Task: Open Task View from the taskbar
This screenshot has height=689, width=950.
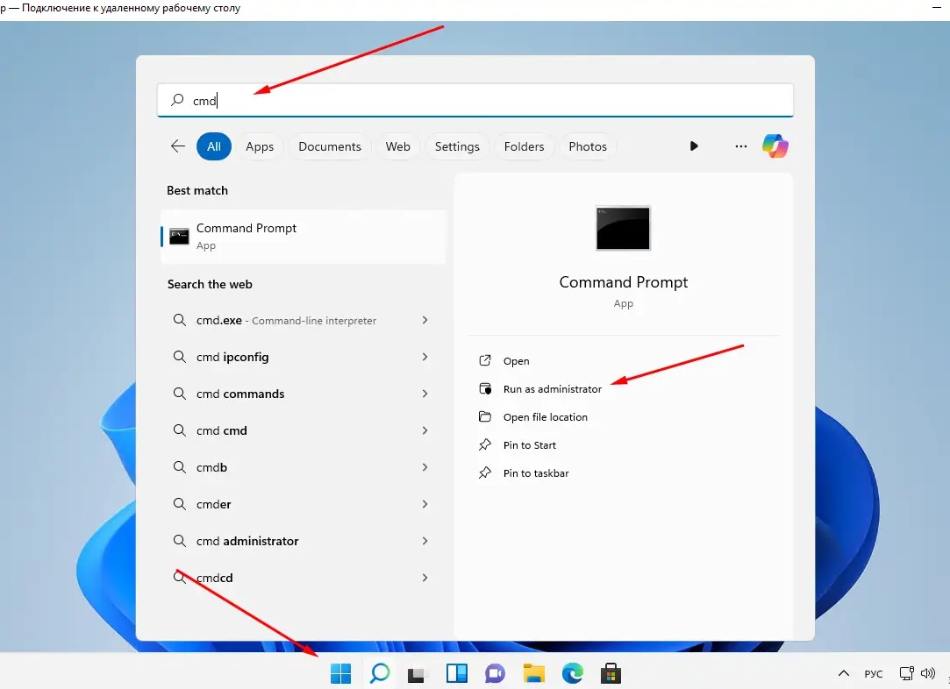Action: coord(417,674)
